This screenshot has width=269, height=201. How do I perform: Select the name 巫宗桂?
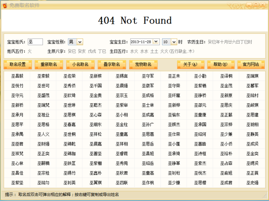pyautogui.click(x=43, y=173)
